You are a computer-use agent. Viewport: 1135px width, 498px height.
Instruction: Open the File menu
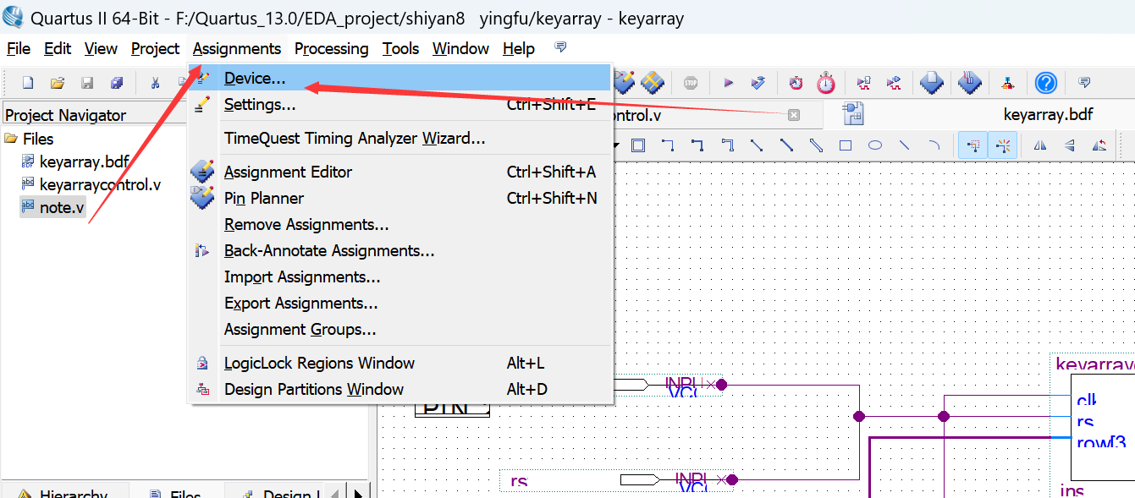(19, 48)
